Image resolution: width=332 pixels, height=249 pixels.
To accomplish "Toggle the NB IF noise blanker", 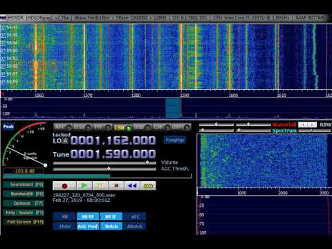I will tap(111, 216).
